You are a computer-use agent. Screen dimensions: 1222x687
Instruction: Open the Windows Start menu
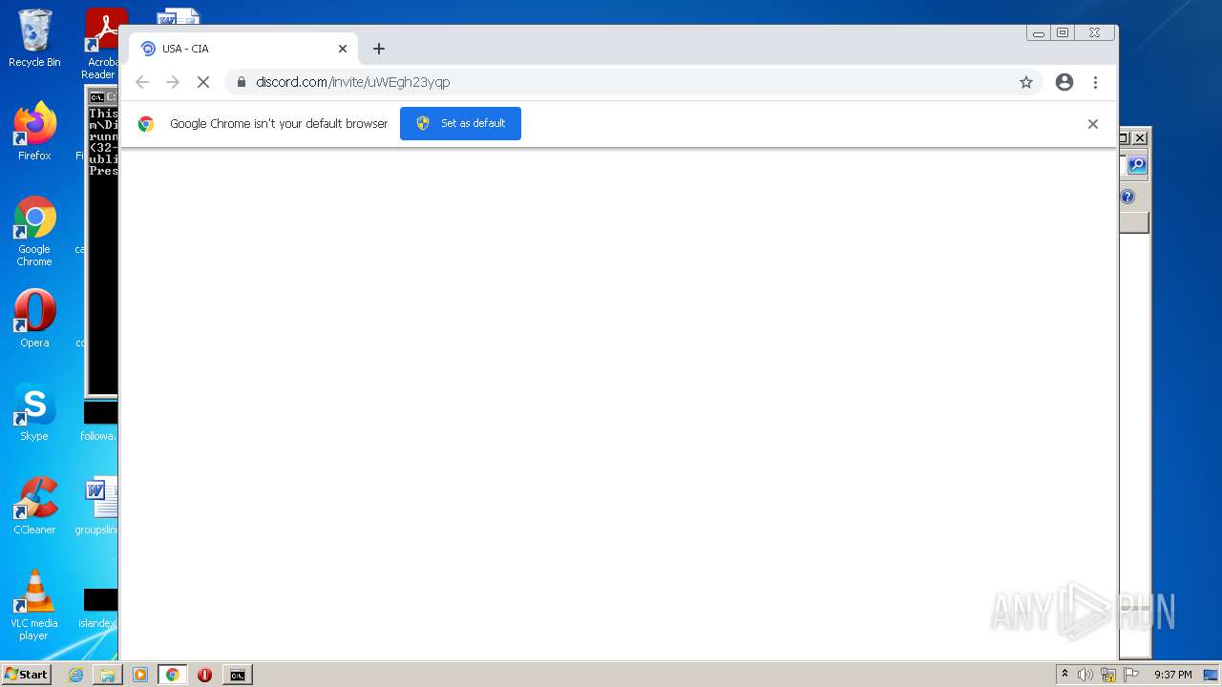pos(26,674)
